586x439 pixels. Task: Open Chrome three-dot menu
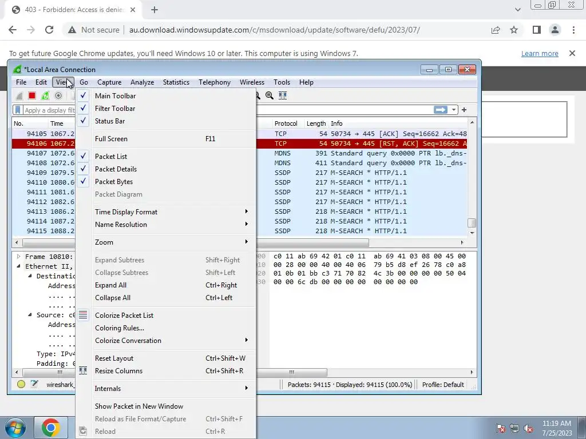click(573, 30)
